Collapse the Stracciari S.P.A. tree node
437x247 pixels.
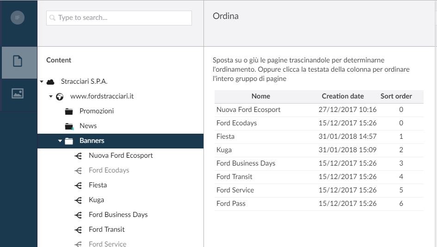(x=42, y=82)
